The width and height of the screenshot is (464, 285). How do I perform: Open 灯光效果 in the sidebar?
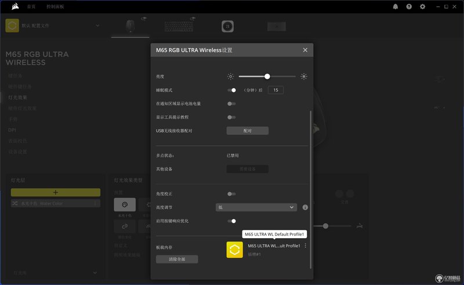[x=17, y=97]
